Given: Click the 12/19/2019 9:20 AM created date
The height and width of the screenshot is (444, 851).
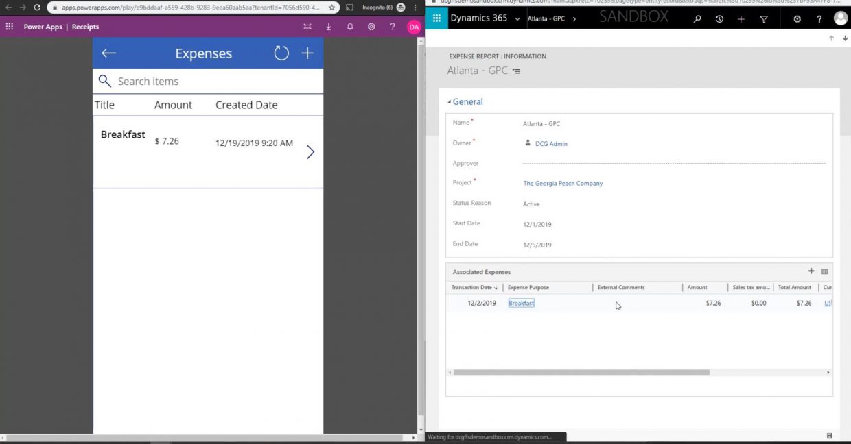Looking at the screenshot, I should (x=254, y=143).
